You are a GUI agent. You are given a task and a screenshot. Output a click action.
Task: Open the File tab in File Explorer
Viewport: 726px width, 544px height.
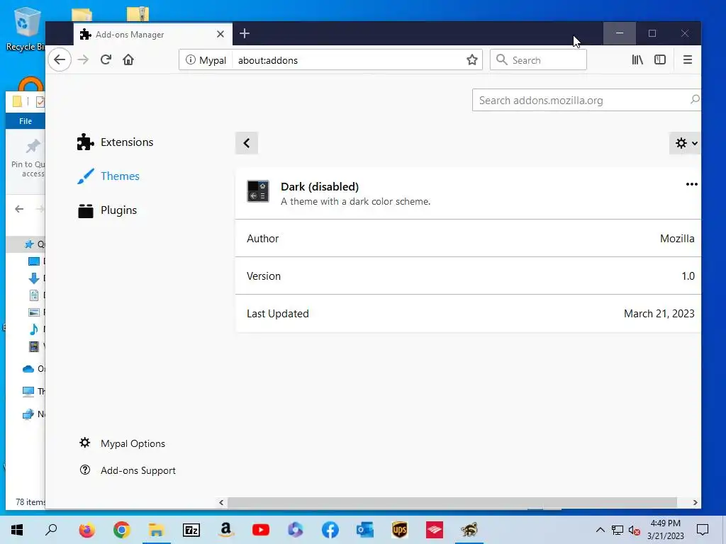click(26, 121)
